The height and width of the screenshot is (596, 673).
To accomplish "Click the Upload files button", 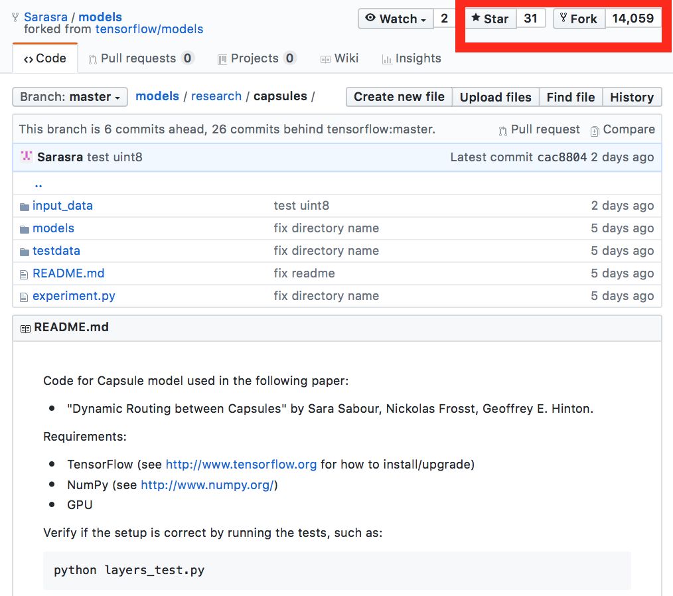I will point(495,97).
